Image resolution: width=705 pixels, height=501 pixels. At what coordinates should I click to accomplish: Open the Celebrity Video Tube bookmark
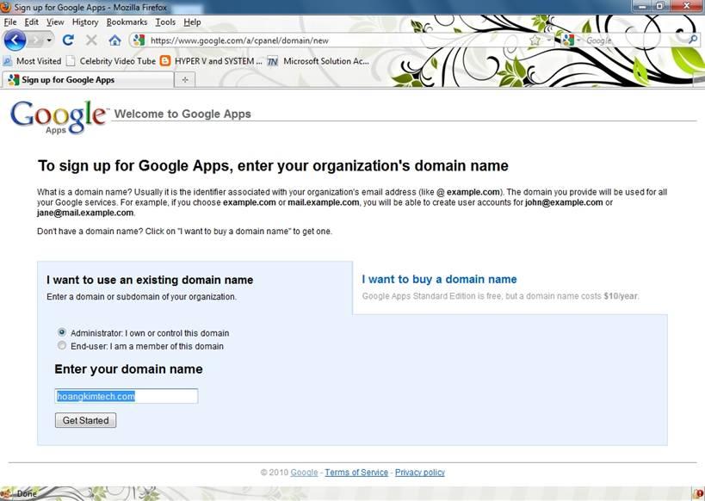(x=111, y=61)
